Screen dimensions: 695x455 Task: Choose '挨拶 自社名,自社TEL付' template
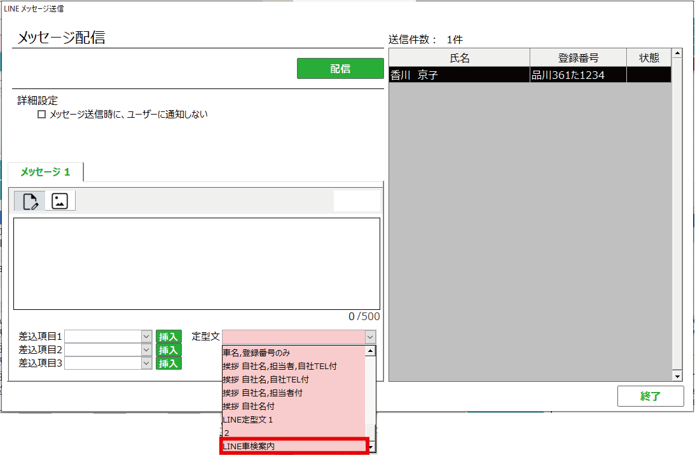click(293, 380)
